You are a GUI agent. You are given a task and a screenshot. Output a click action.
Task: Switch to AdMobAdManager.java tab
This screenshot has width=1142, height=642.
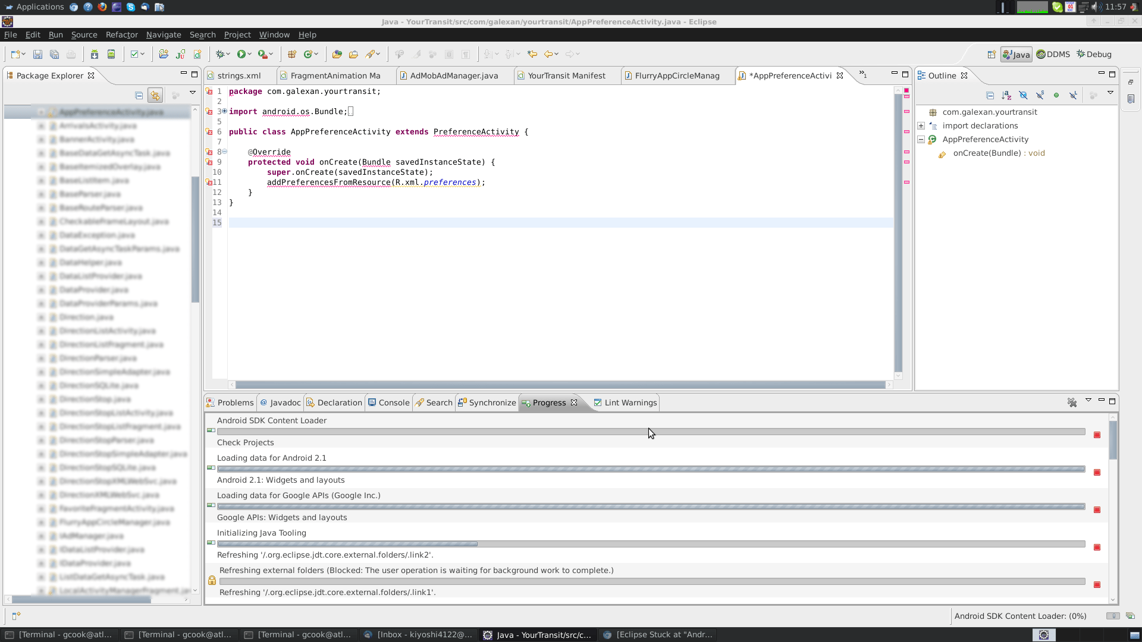click(x=454, y=75)
